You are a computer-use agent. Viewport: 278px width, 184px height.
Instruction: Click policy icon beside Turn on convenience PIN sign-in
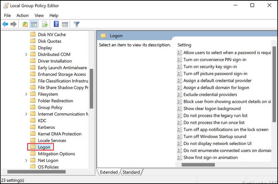(x=180, y=59)
